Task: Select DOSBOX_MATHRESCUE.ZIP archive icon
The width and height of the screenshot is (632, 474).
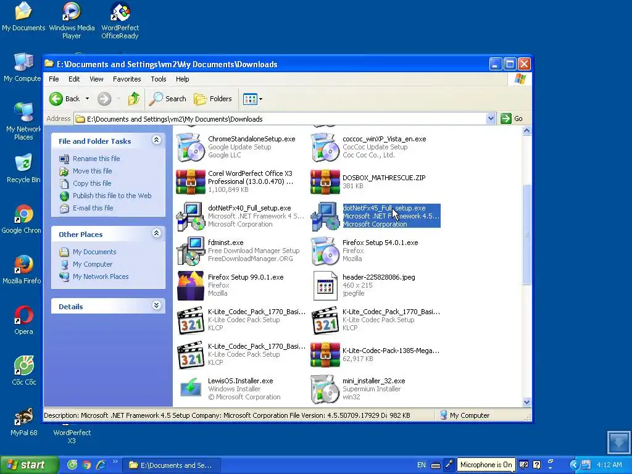Action: pos(325,182)
